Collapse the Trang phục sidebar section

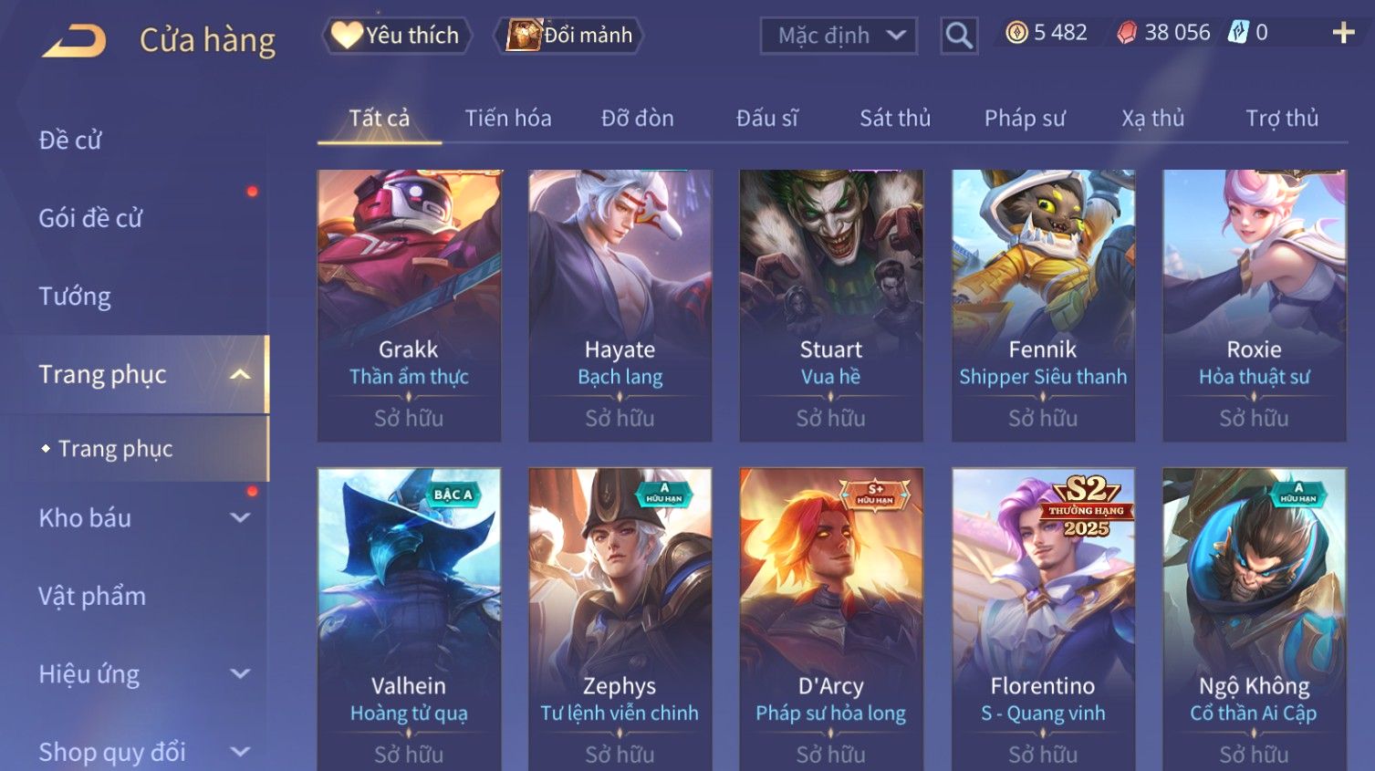tap(240, 375)
